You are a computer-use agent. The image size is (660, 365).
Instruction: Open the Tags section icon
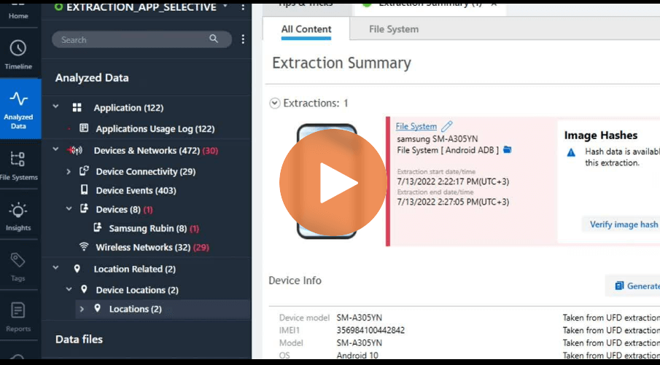click(18, 267)
